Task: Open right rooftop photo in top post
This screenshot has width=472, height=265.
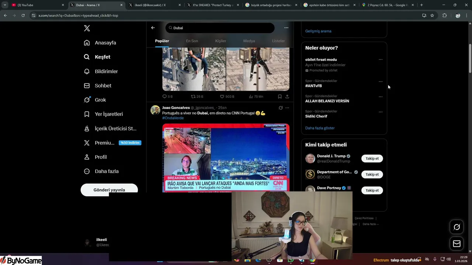Action: point(258,69)
